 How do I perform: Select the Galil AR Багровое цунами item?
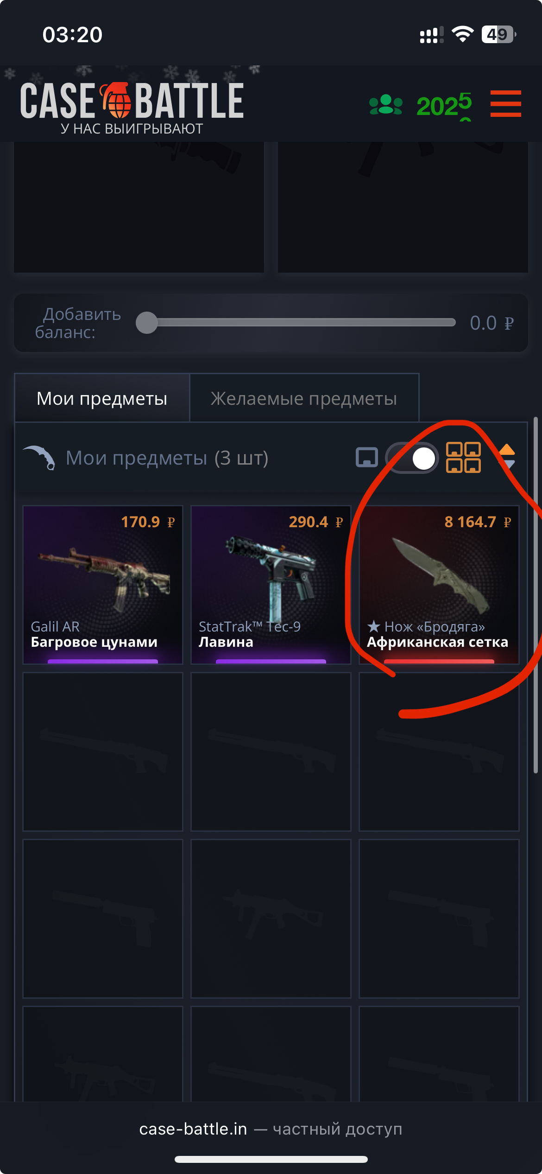tap(103, 585)
